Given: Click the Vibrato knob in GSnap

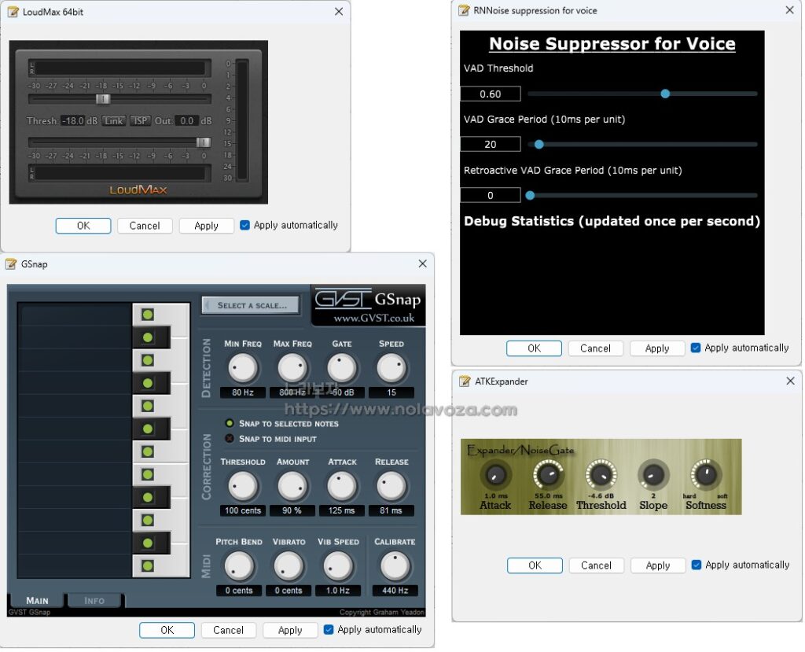Looking at the screenshot, I should point(289,566).
